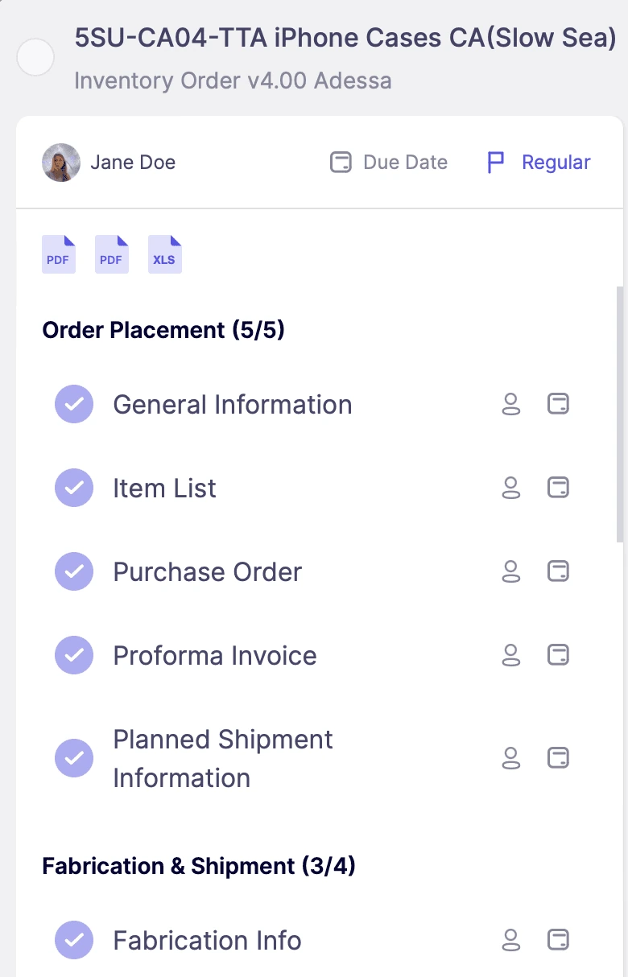Open the XLS spreadsheet attachment
628x977 pixels.
click(163, 254)
